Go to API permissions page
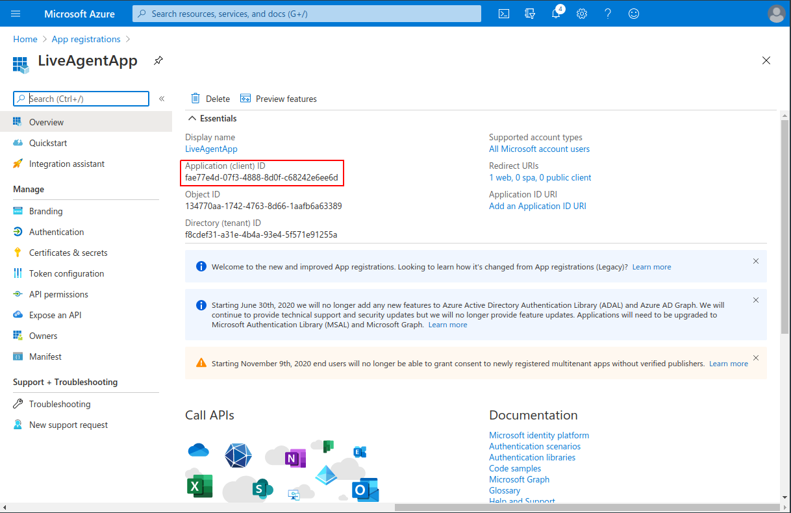This screenshot has height=513, width=791. click(x=58, y=294)
